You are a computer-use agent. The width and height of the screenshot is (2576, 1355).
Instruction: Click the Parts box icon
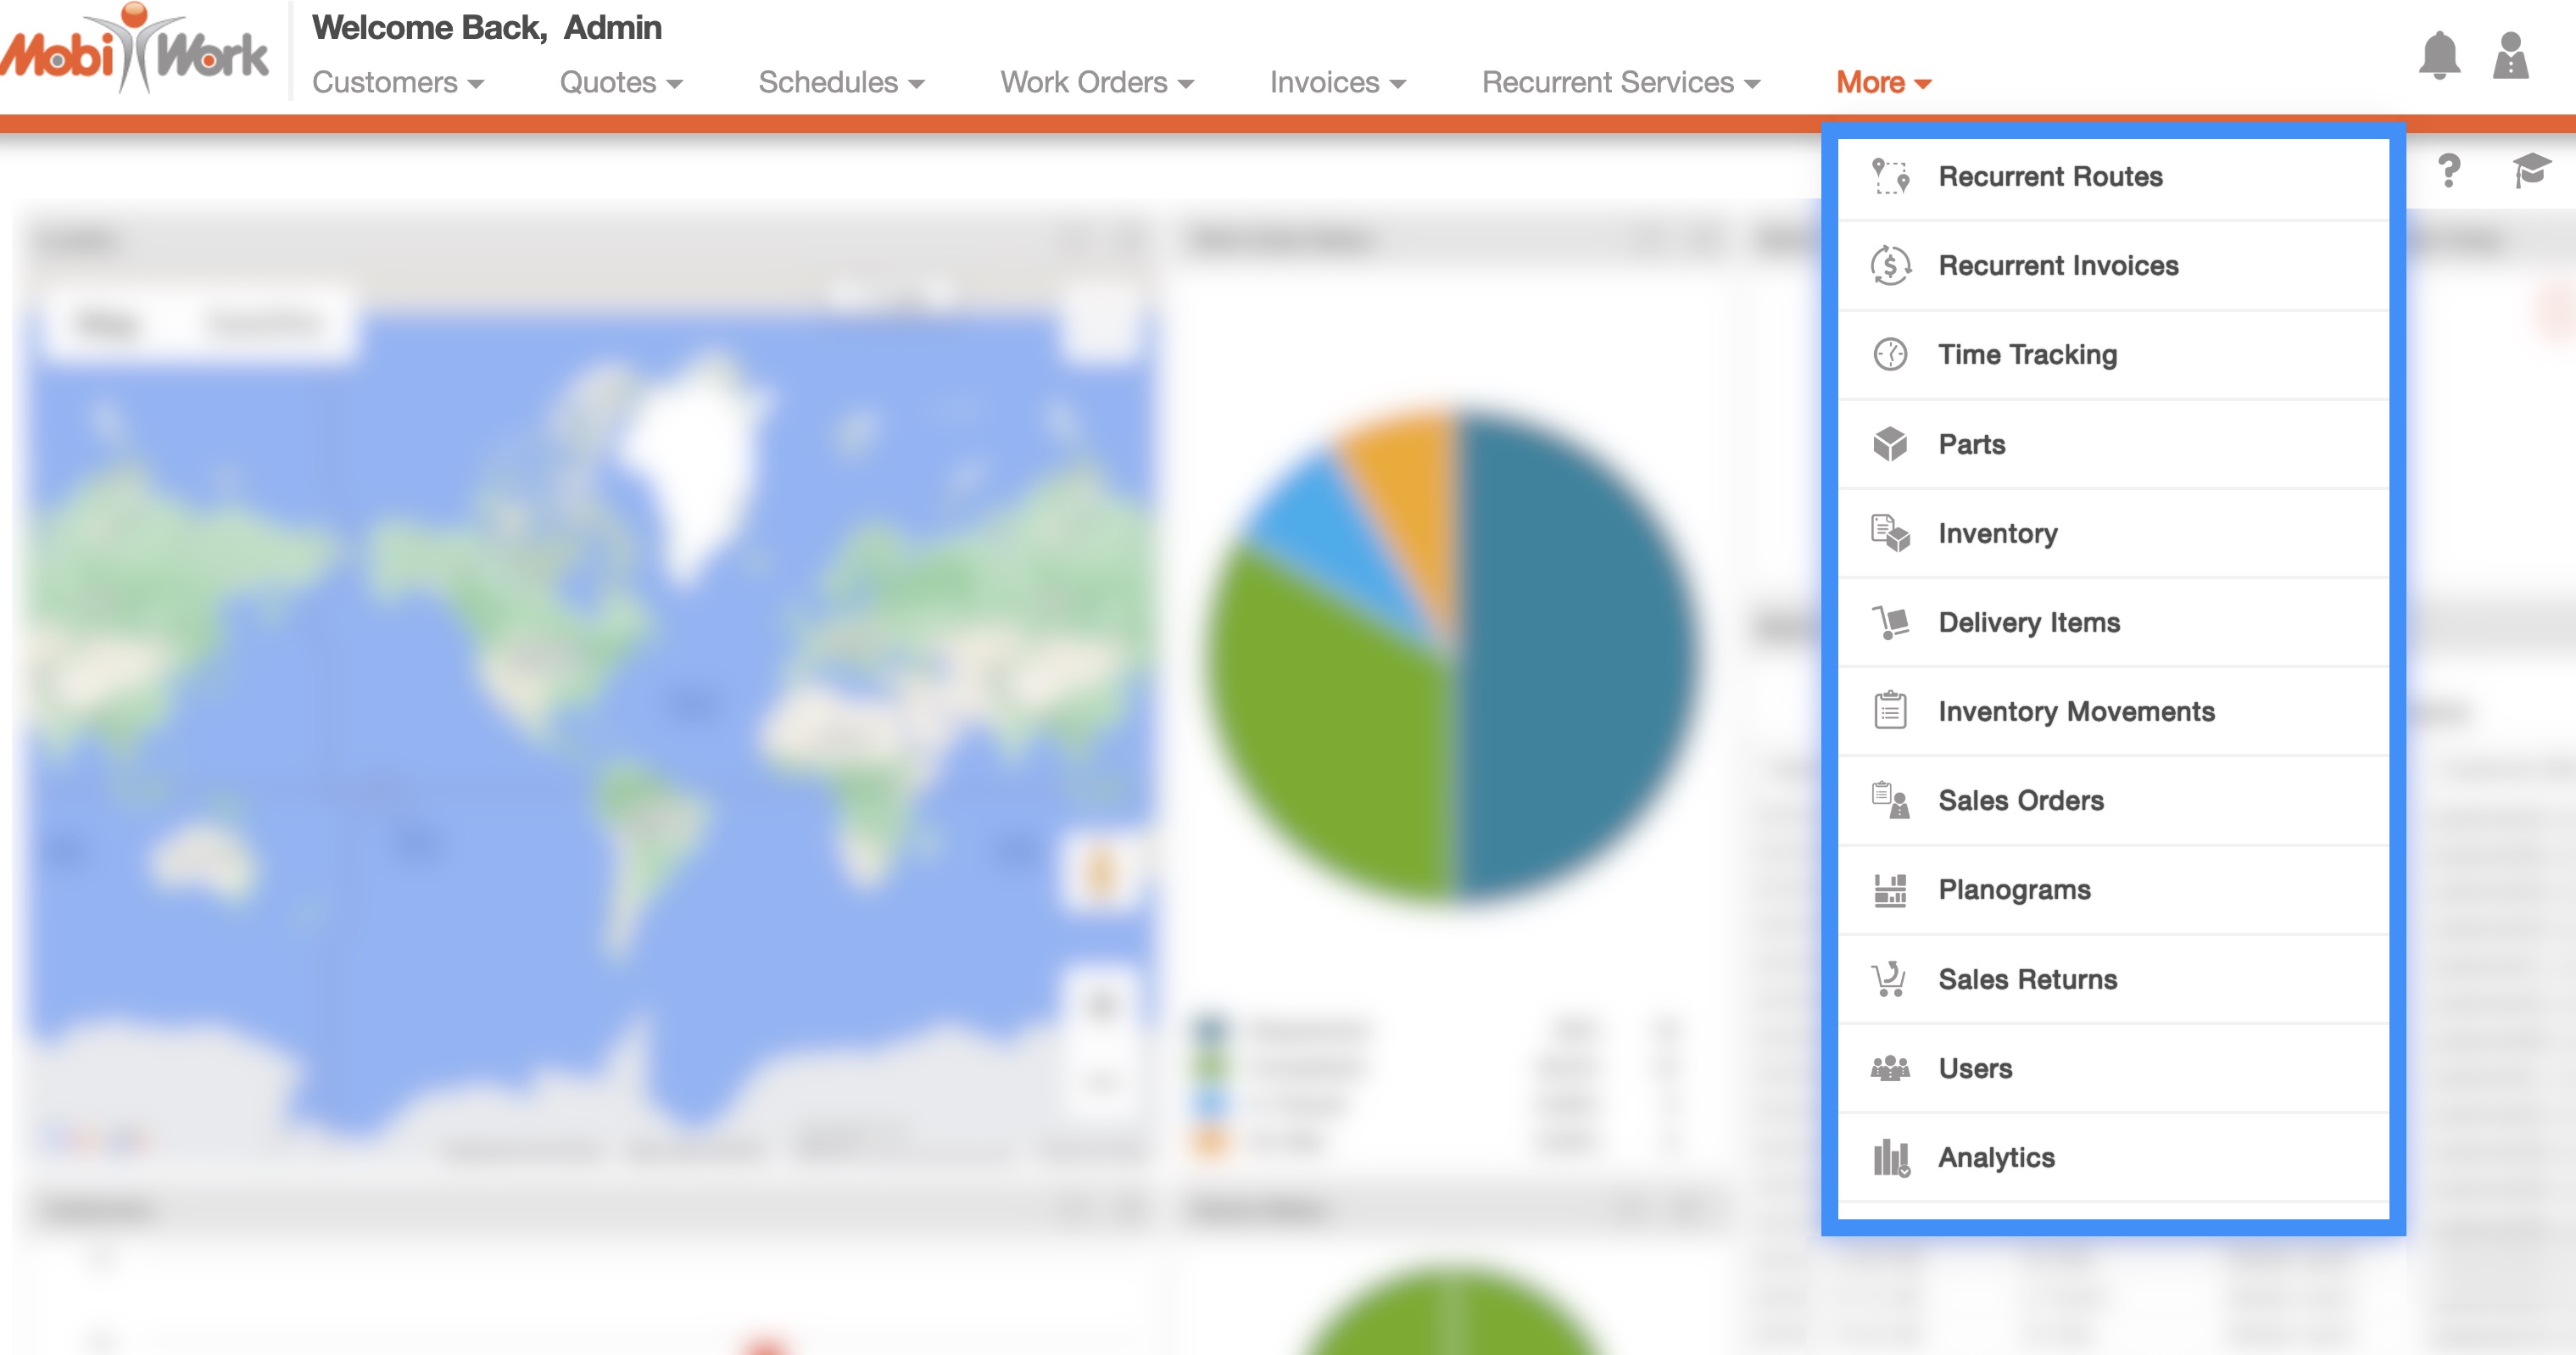coord(1890,444)
